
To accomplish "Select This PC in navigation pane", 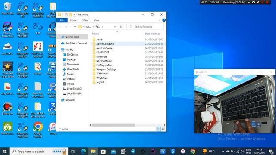I will (x=69, y=50).
